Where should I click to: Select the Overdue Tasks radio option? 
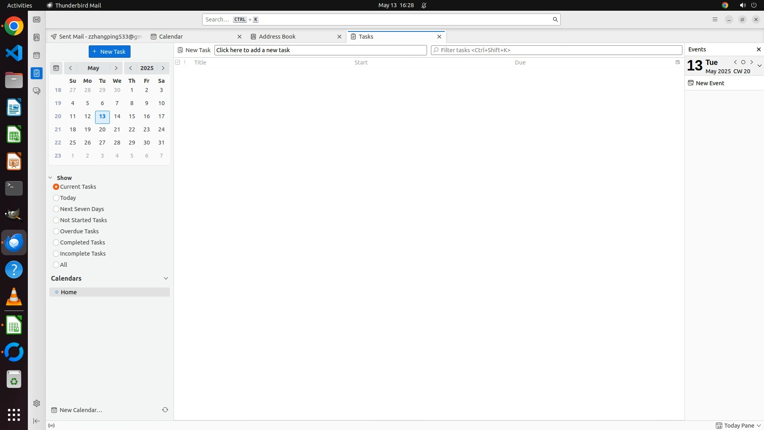point(56,231)
